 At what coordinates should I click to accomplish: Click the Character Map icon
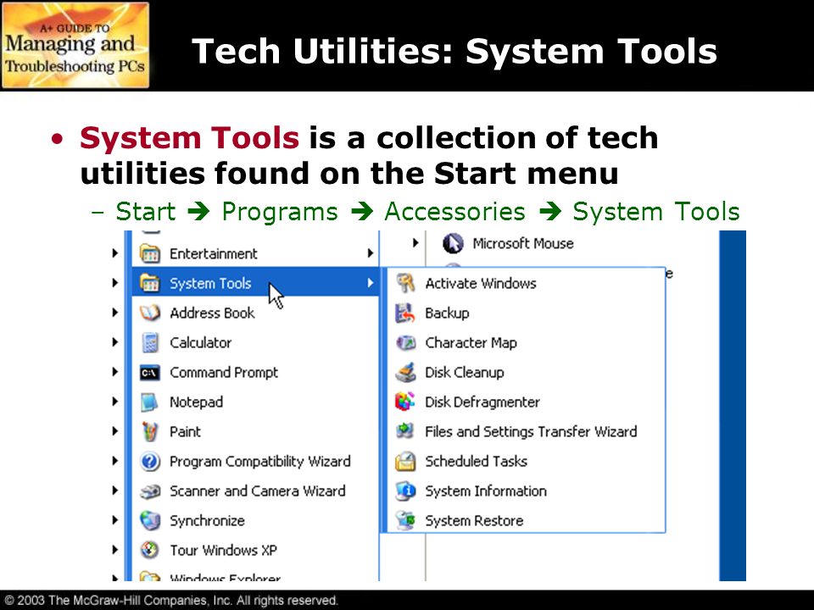tap(405, 342)
